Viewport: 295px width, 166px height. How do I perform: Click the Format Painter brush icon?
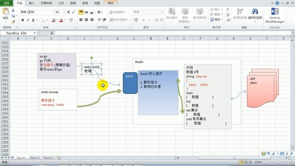click(13, 22)
